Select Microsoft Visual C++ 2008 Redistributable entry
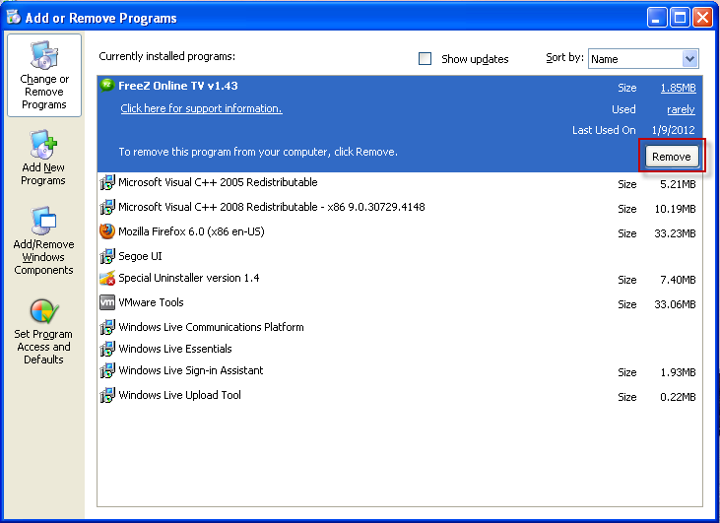Screen dimensions: 720x523 coord(400,208)
